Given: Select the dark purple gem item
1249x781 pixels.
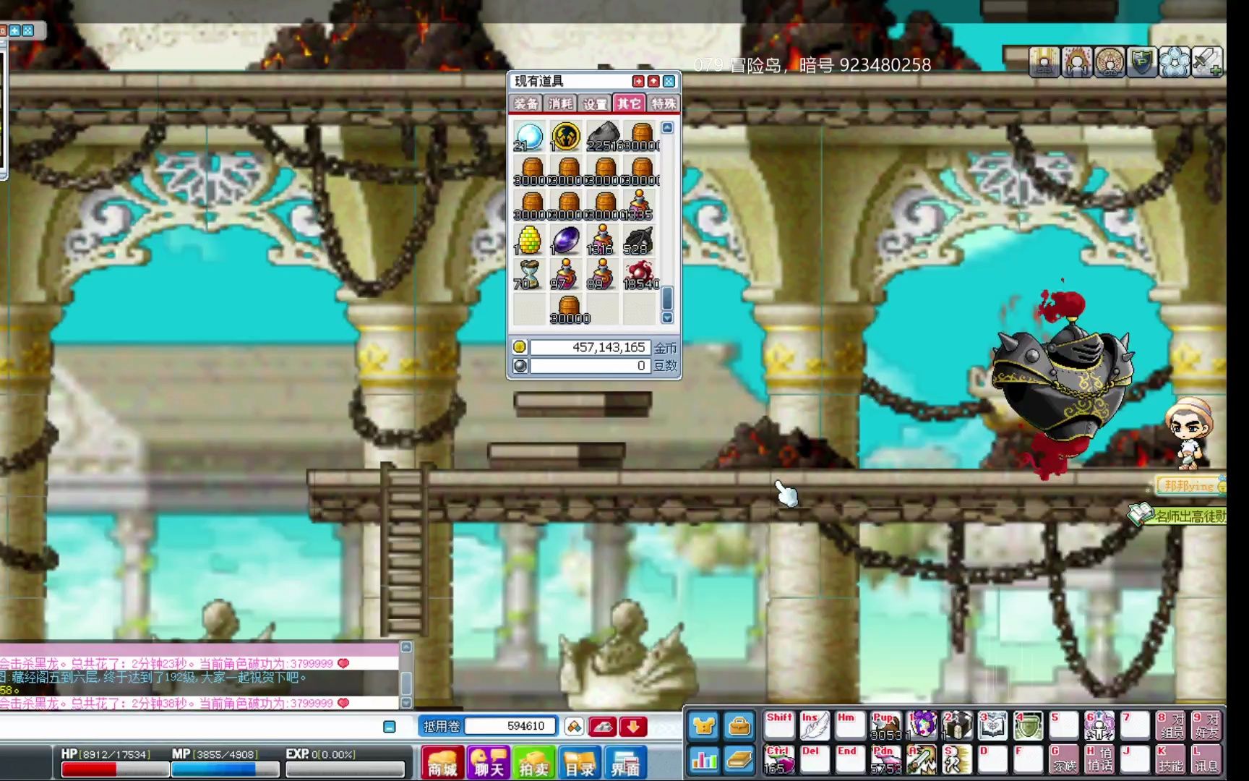Looking at the screenshot, I should coord(565,241).
